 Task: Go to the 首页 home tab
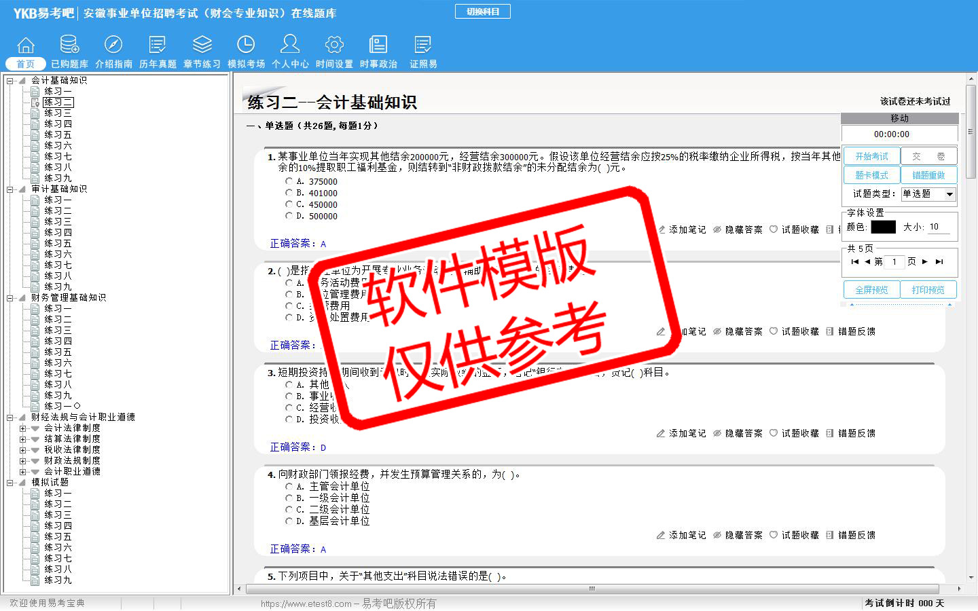click(26, 64)
